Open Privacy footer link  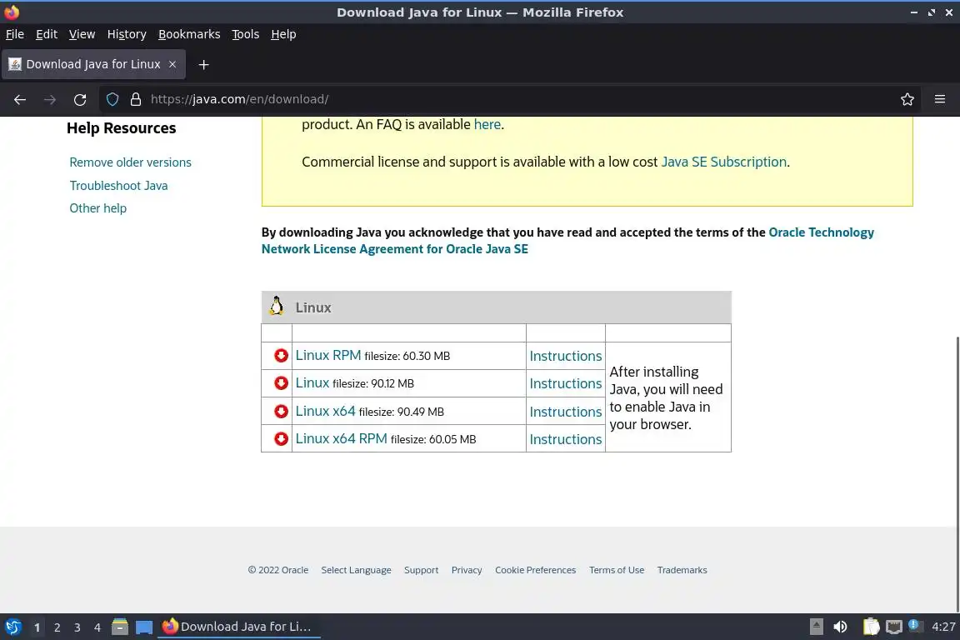coord(467,569)
